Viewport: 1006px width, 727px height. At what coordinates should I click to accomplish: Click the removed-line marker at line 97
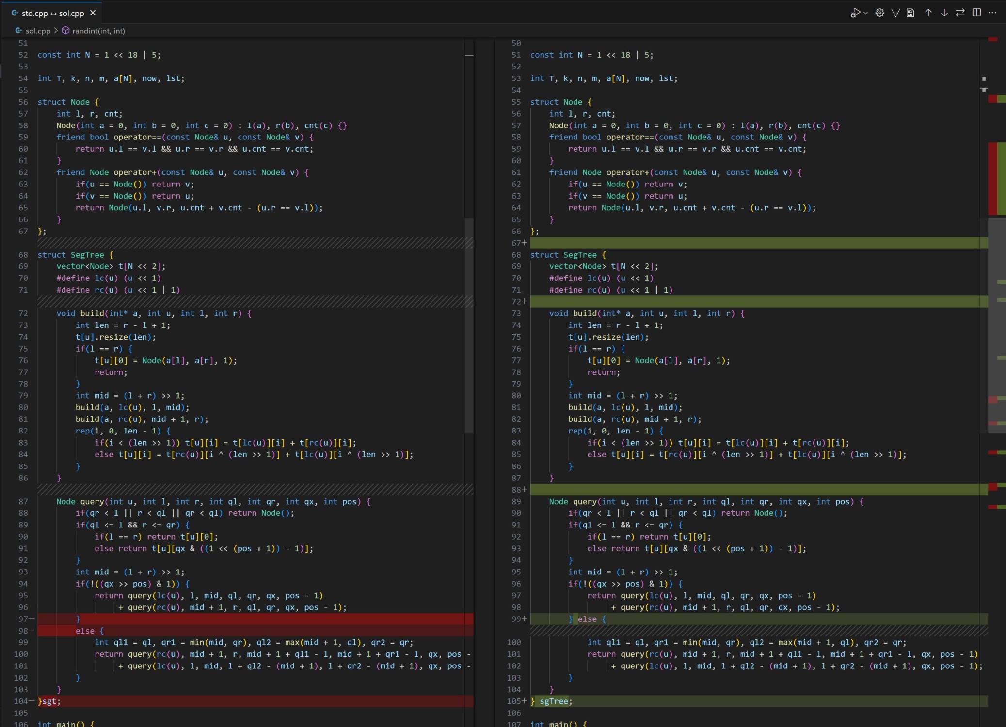pos(32,619)
